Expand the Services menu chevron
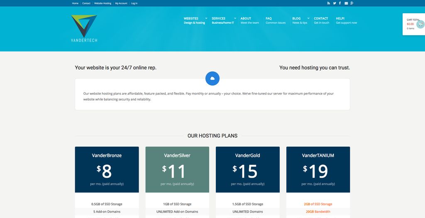Viewport: 425px width, 218px height. (x=235, y=18)
